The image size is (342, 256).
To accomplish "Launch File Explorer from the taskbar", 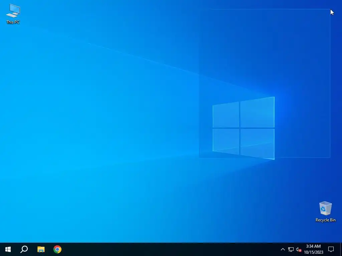I will [x=41, y=249].
